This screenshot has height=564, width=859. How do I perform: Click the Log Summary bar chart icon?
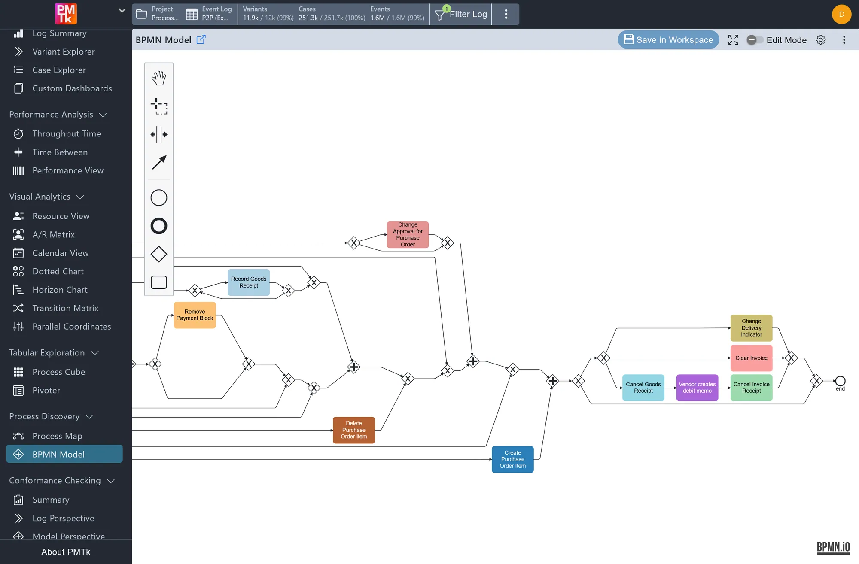click(x=18, y=33)
